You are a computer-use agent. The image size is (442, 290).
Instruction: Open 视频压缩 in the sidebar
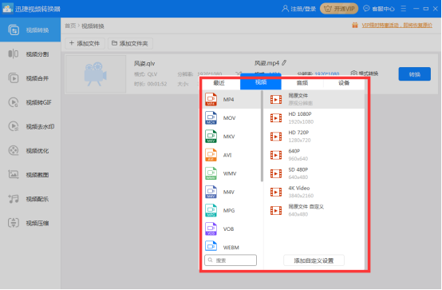[30, 223]
